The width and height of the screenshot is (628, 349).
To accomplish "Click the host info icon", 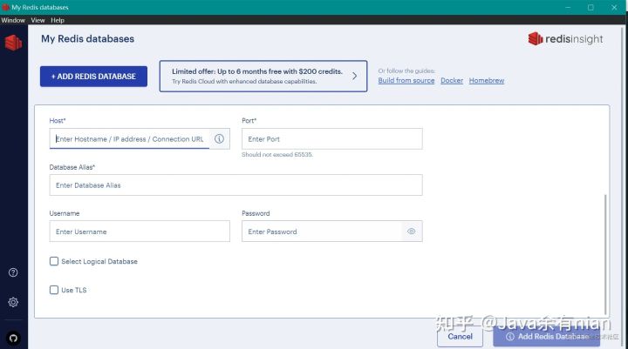I will pyautogui.click(x=219, y=138).
